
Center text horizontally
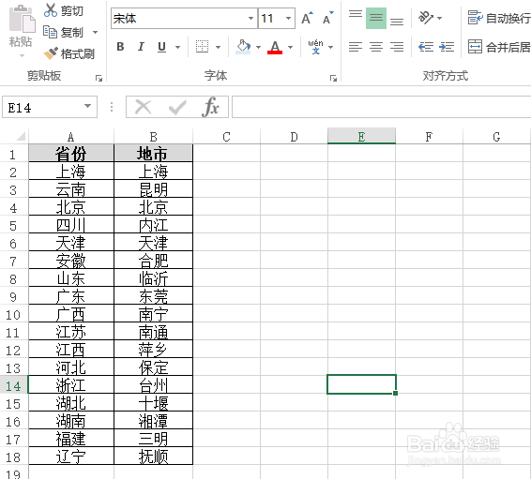tap(376, 47)
